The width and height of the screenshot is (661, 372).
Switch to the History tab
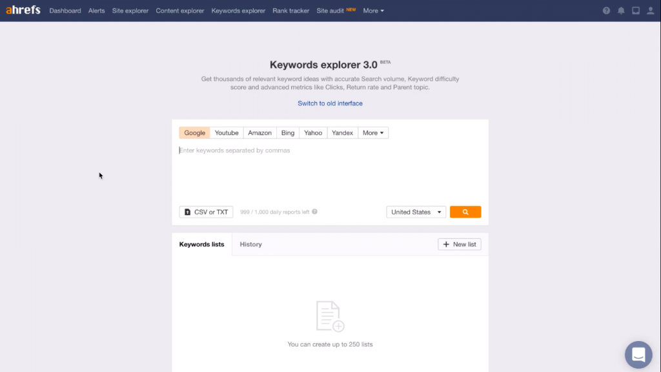pos(250,244)
